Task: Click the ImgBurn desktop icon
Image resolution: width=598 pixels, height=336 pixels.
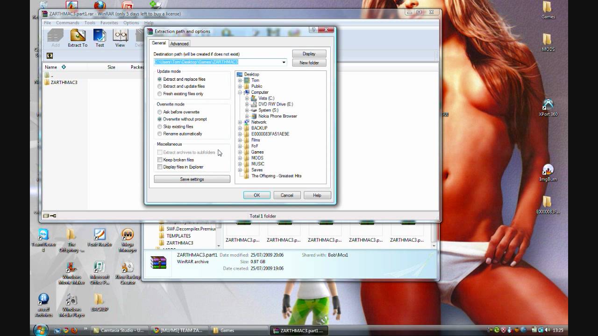Action: click(x=548, y=173)
